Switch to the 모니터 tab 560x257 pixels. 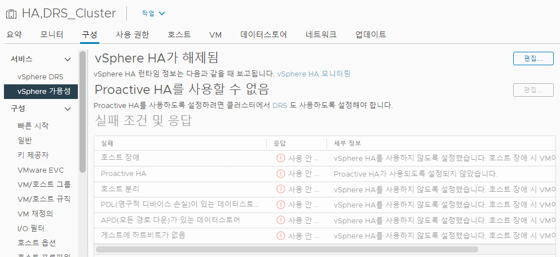point(52,34)
